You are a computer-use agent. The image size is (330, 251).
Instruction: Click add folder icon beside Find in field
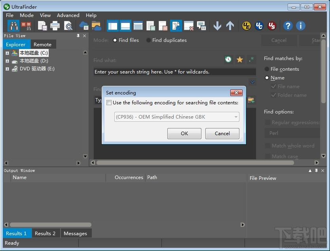tap(251, 100)
